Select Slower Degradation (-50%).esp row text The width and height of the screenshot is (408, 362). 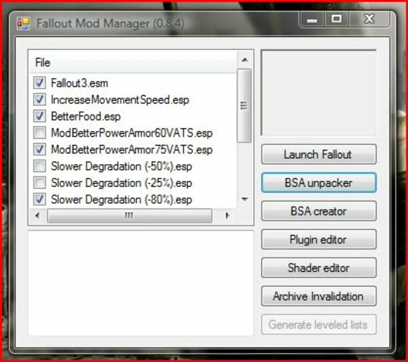pyautogui.click(x=122, y=166)
